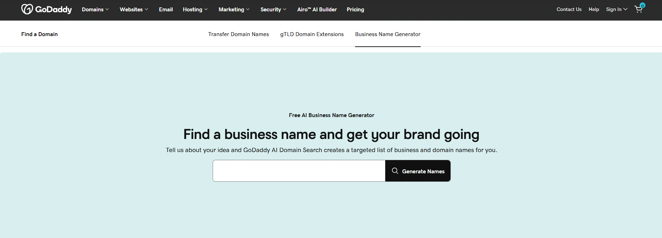
Task: Open the shopping cart icon
Action: tap(639, 9)
